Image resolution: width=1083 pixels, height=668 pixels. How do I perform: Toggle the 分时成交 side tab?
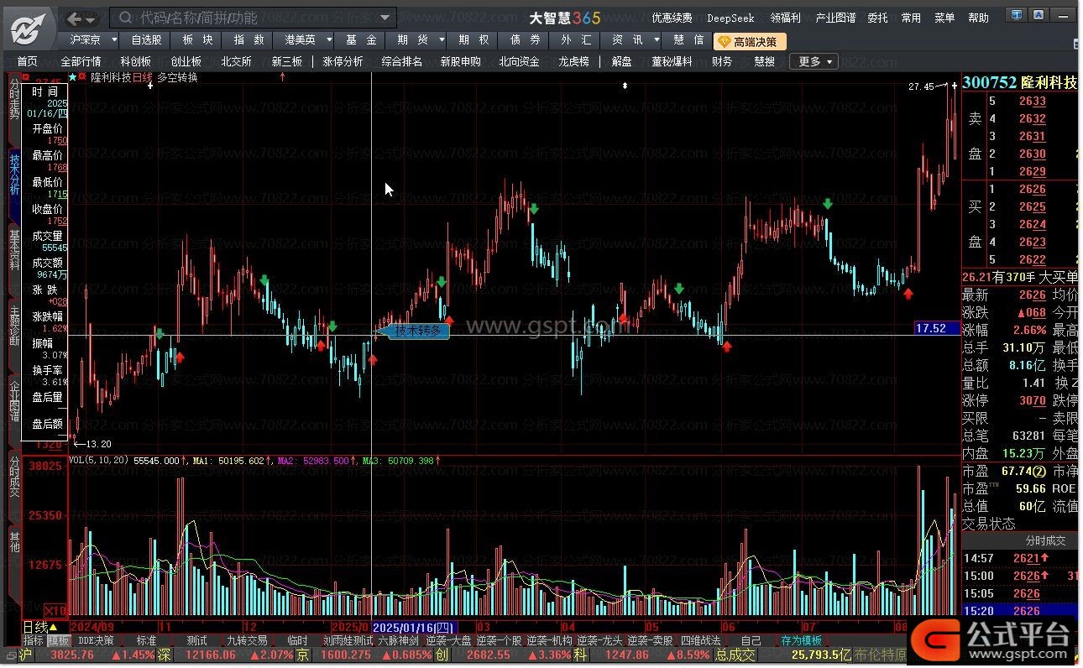[14, 476]
